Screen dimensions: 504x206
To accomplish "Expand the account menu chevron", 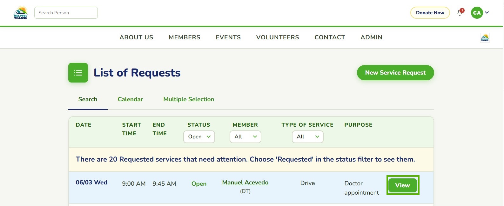I will pos(487,13).
